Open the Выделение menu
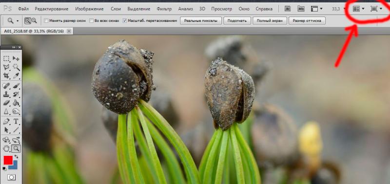The image size is (390, 184). [x=139, y=9]
